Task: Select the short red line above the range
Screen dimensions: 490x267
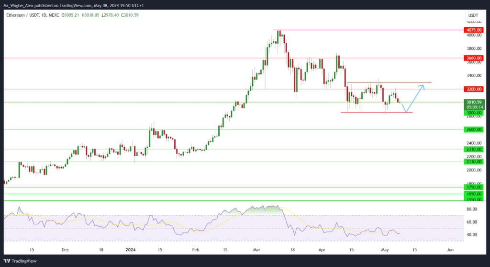Action: pyautogui.click(x=389, y=82)
